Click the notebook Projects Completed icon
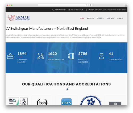Screen dimensions: 133x113 [x=71, y=56]
